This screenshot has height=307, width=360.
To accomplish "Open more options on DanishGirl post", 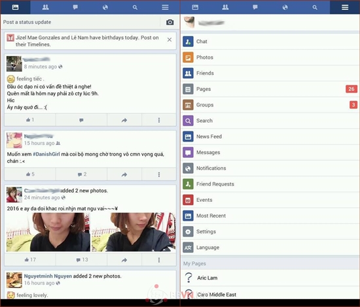I will tap(159, 174).
